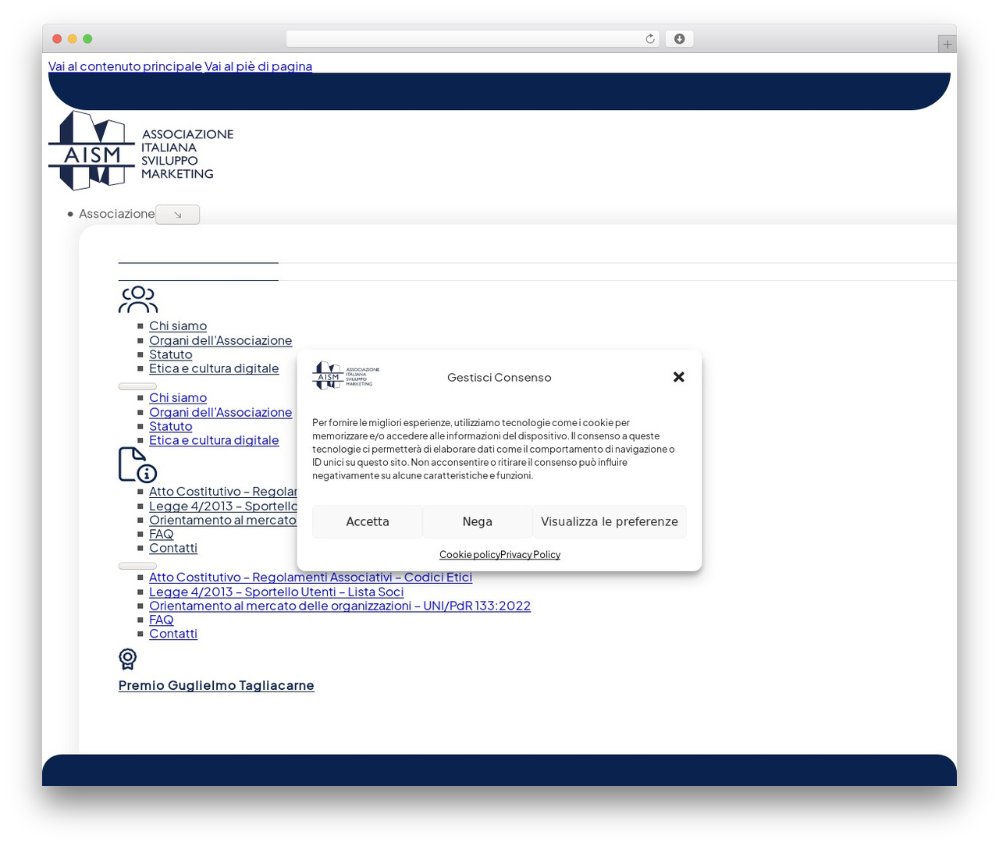Close the Gestisci Consenso dialog
The width and height of the screenshot is (999, 846).
(679, 377)
